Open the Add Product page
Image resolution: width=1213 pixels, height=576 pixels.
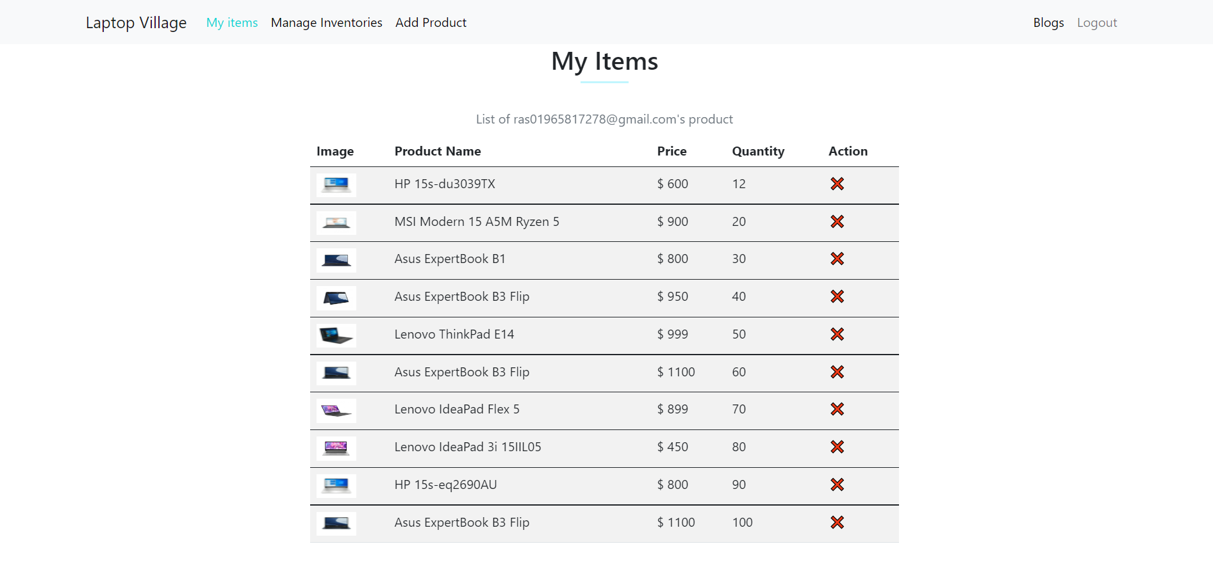tap(431, 22)
